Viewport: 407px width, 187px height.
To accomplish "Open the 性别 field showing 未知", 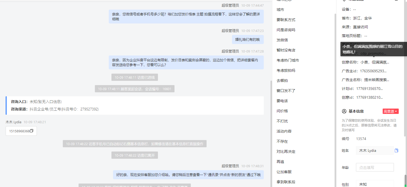I will coord(375,184).
